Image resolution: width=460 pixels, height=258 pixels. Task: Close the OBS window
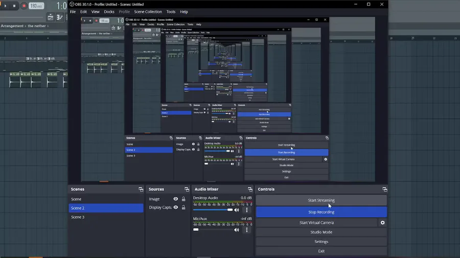(382, 5)
